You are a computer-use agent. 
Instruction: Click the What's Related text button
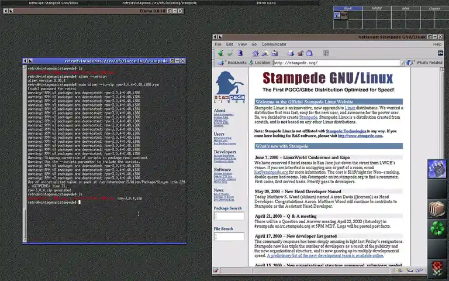(x=429, y=63)
